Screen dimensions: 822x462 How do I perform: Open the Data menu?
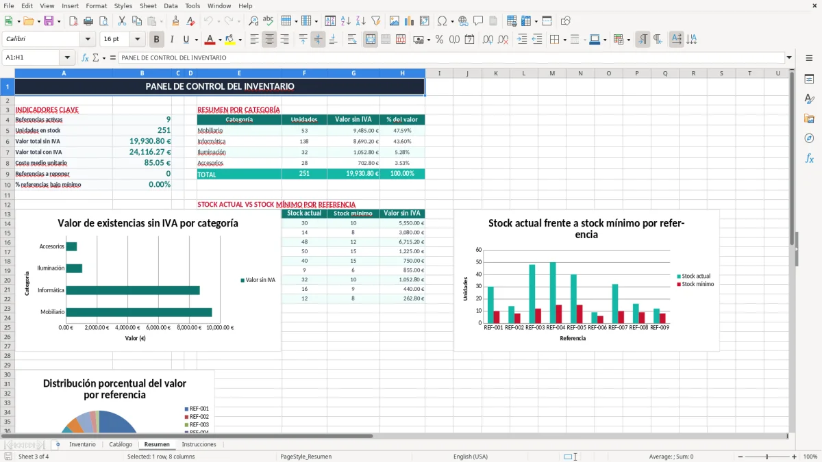(x=171, y=5)
